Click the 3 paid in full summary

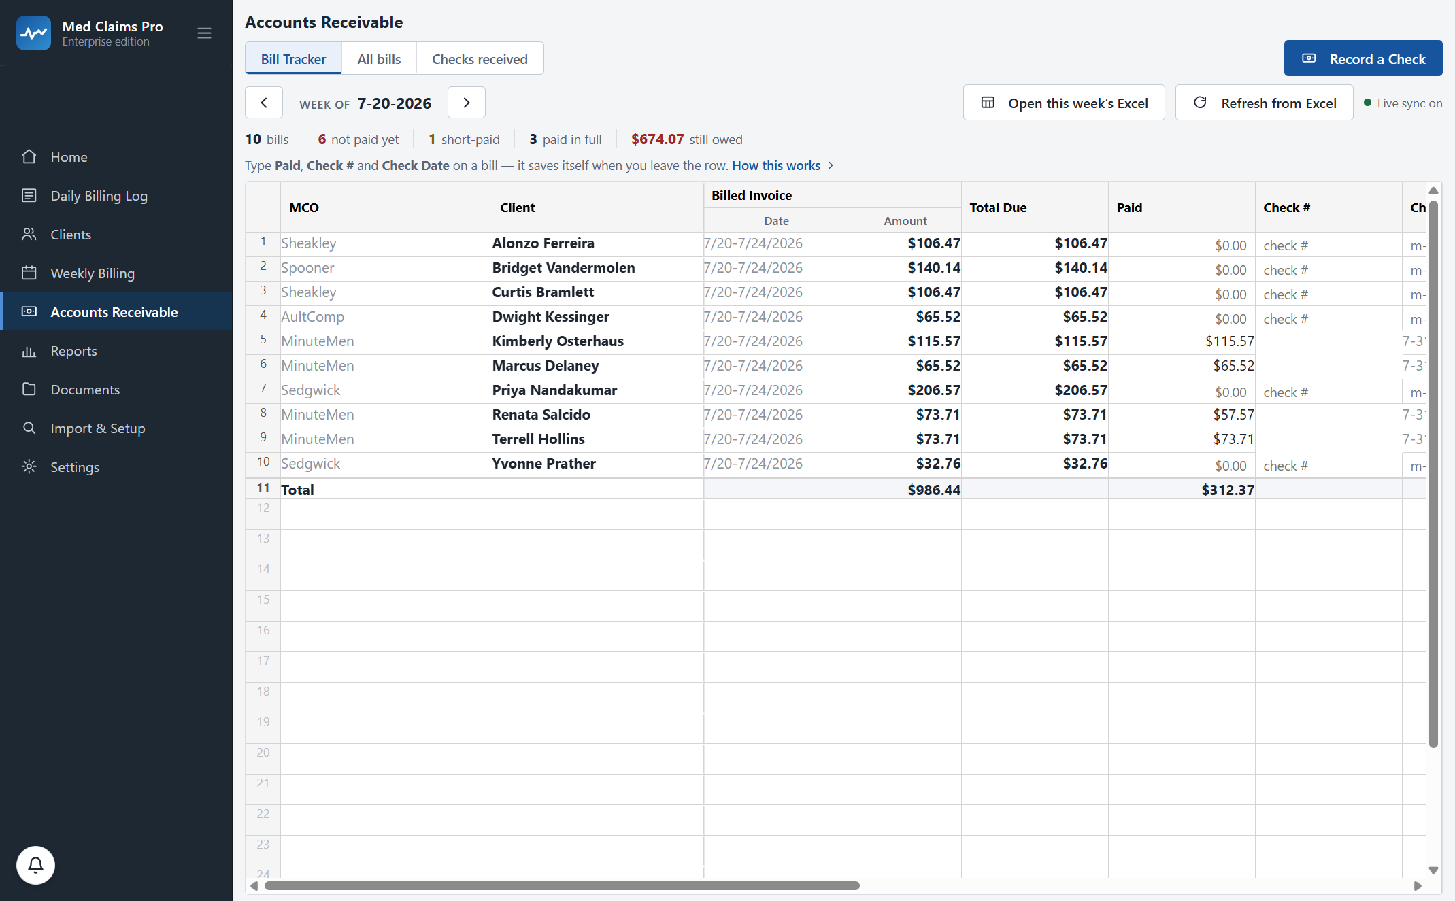pyautogui.click(x=565, y=139)
